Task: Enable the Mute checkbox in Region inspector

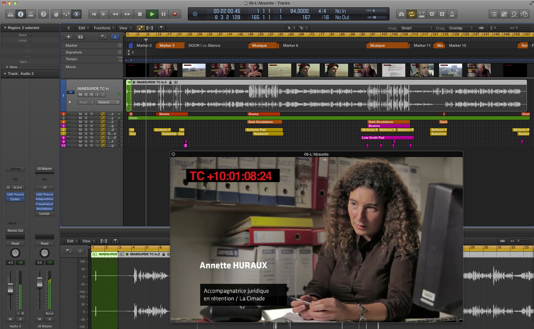Action: (30, 35)
